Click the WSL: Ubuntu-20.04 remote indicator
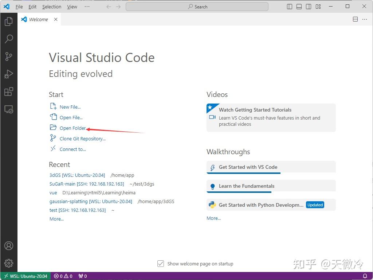This screenshot has height=280, width=373. 25,276
